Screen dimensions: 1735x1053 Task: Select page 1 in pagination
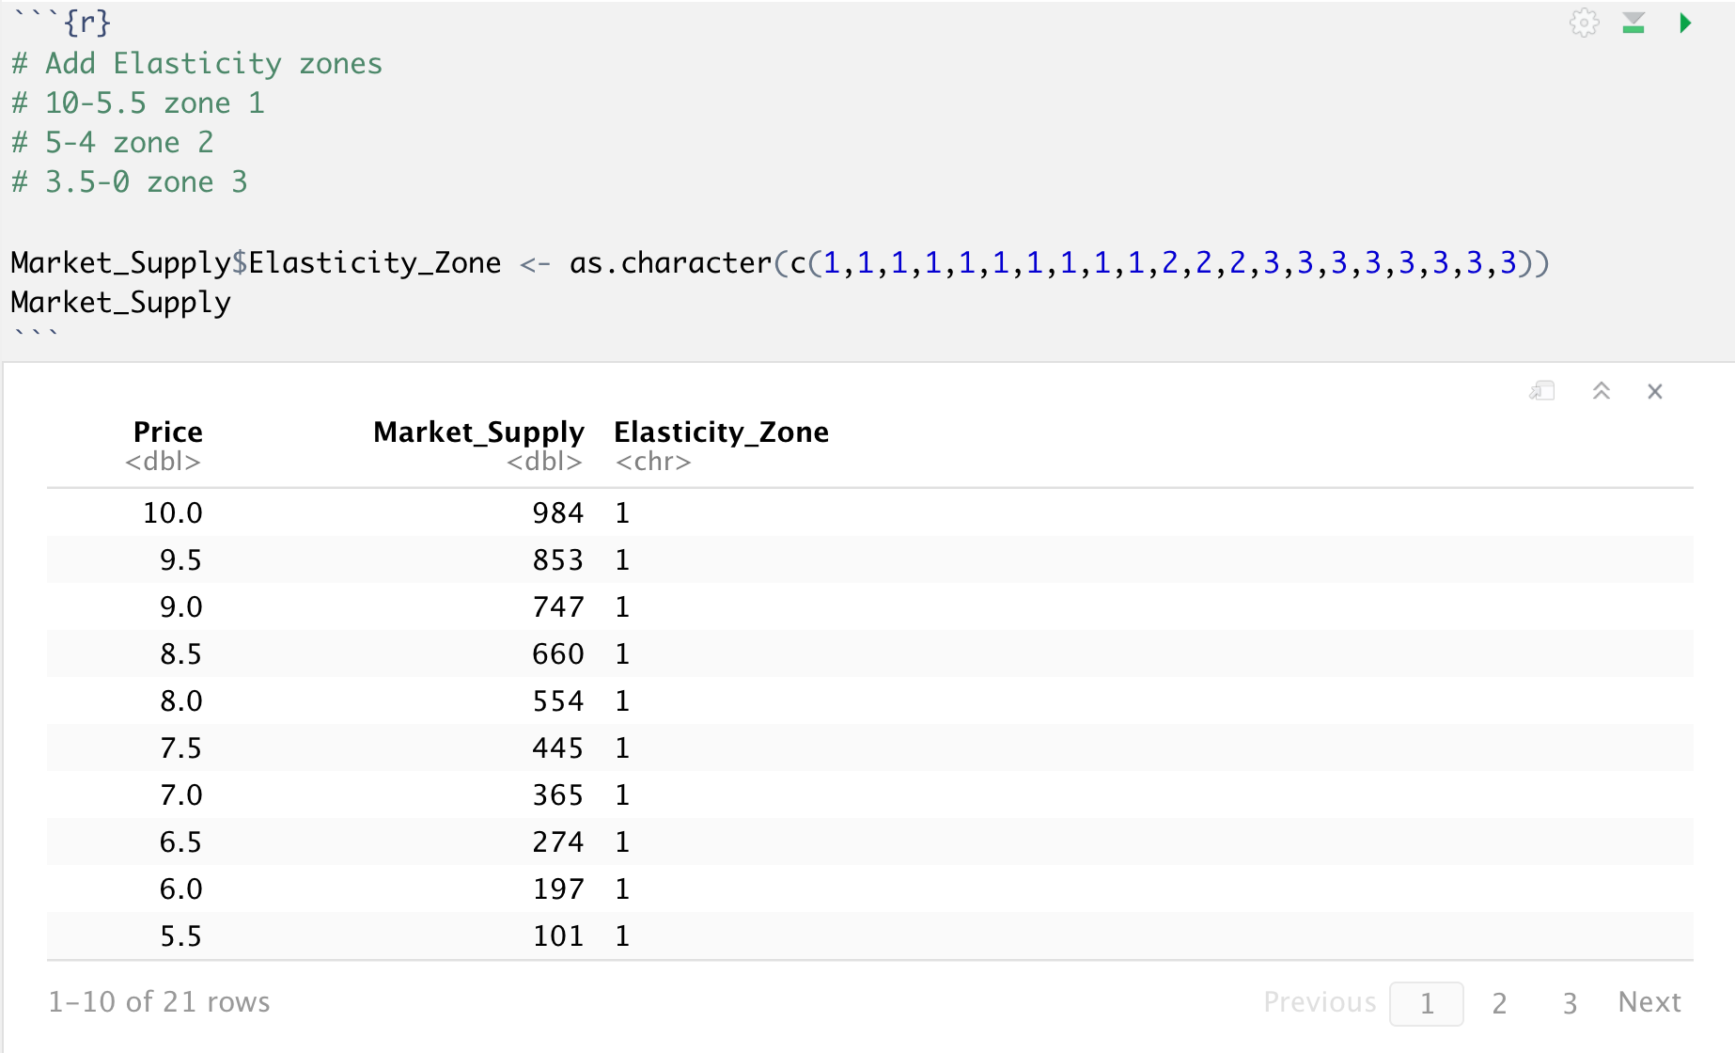click(1426, 1003)
